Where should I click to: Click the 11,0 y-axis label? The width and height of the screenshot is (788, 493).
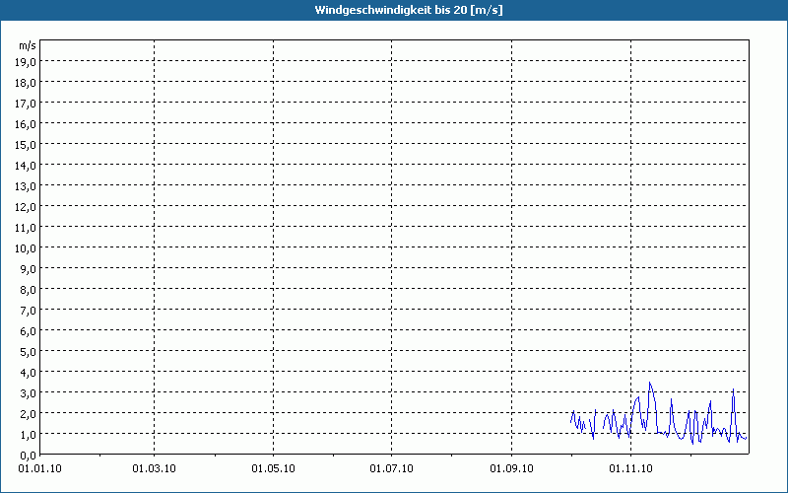(x=26, y=228)
